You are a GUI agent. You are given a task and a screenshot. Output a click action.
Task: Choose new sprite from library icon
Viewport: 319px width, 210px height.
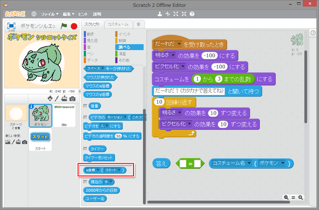[50, 99]
